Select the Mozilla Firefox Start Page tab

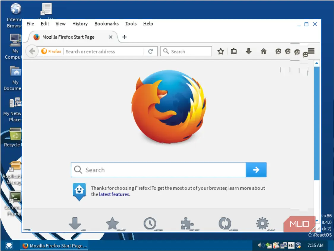pos(72,37)
